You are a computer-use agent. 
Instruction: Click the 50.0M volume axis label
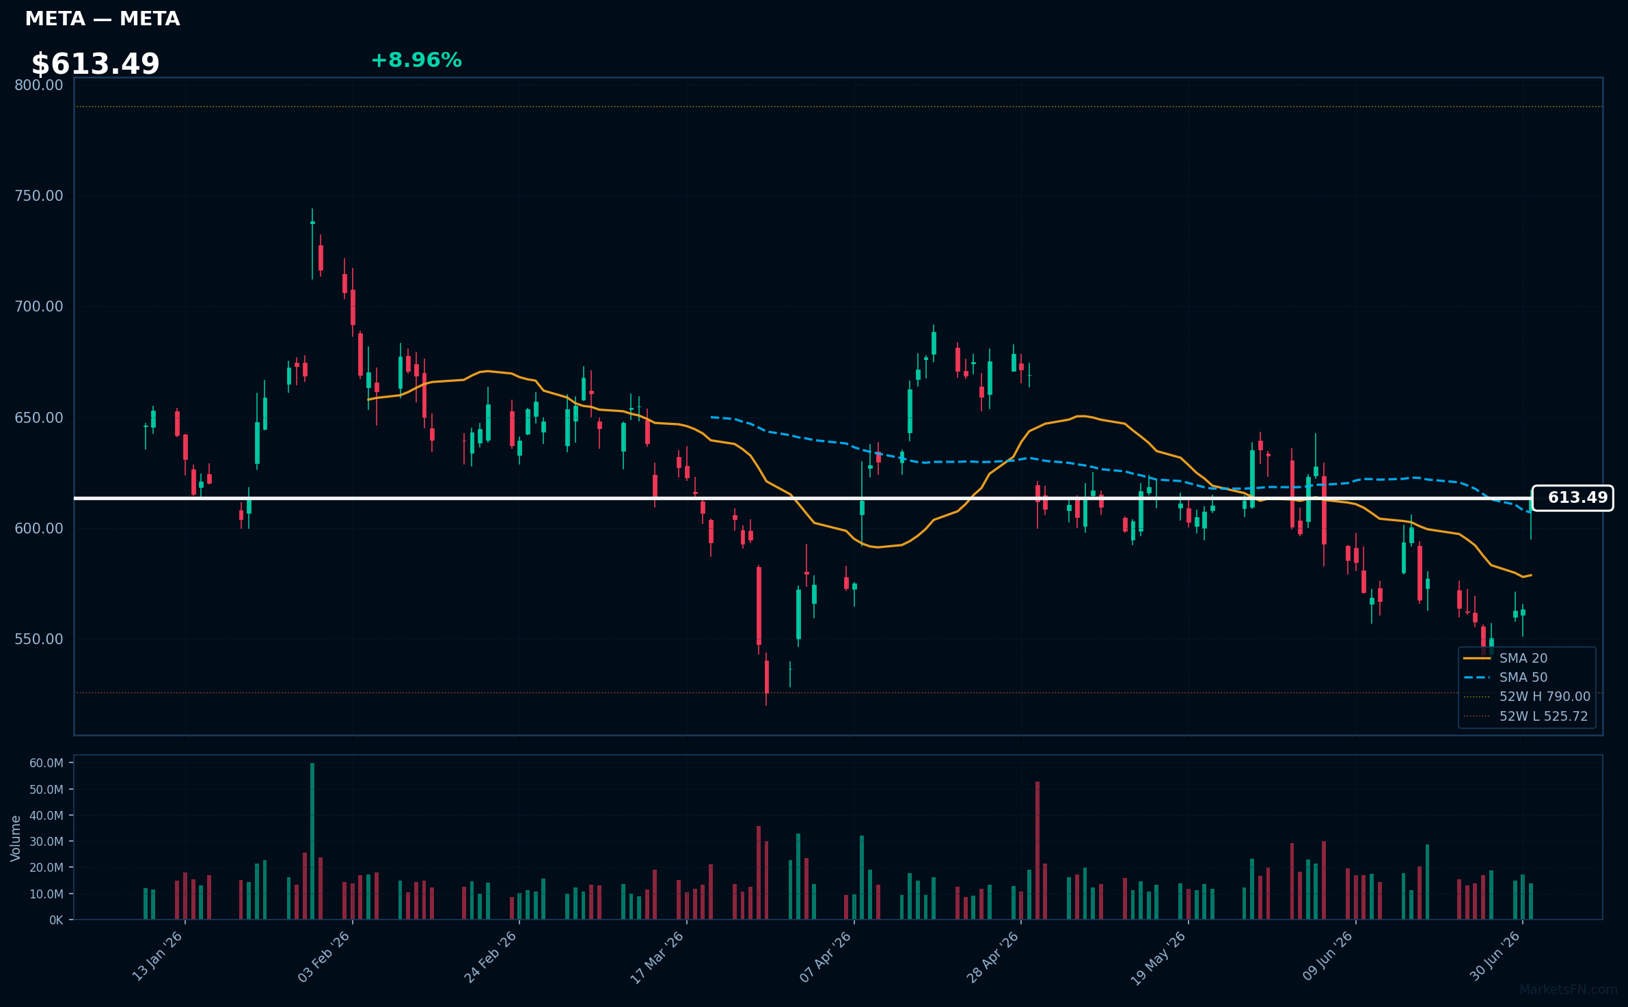[46, 789]
